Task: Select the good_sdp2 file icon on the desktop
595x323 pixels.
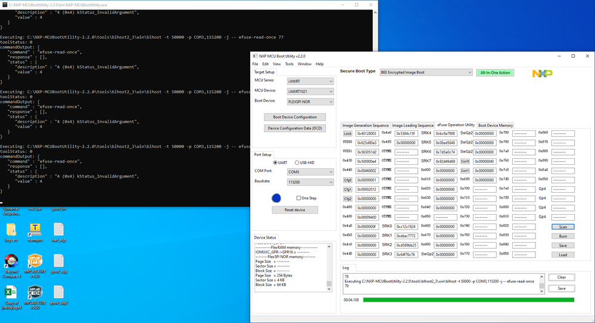Action: (58, 295)
